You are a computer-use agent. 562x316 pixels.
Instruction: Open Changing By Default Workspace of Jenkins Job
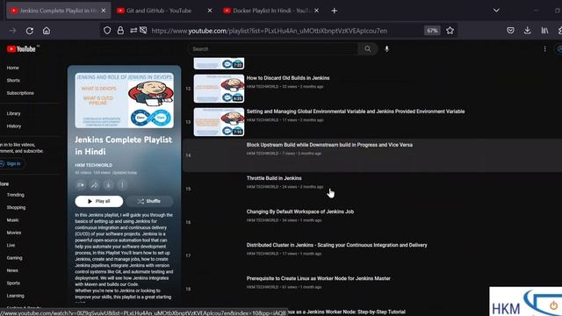(300, 212)
